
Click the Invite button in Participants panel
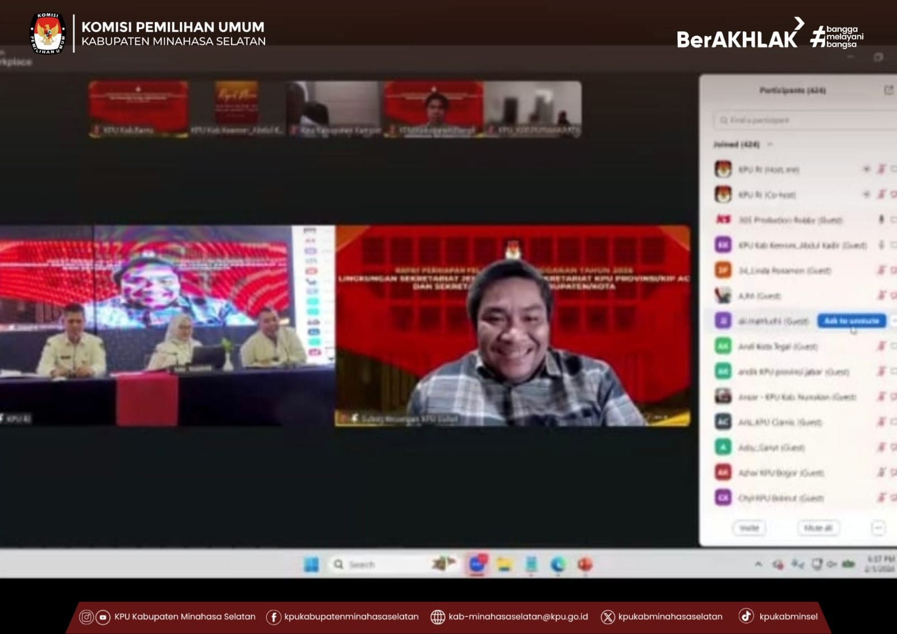749,528
